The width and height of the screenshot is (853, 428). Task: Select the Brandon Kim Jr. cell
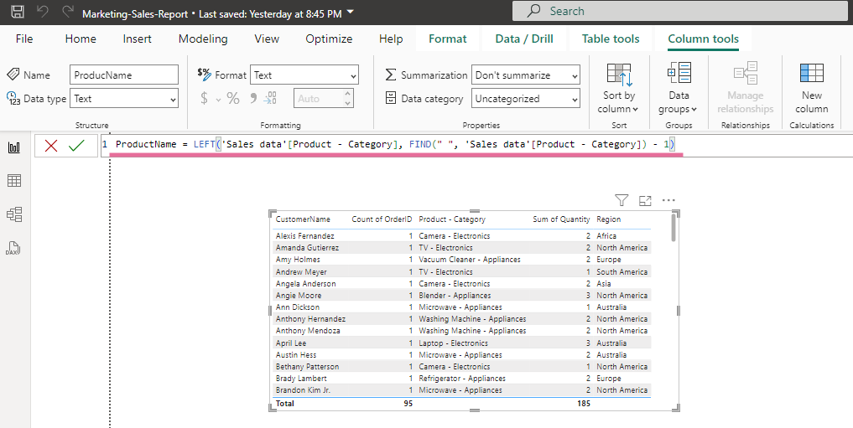[x=303, y=390]
